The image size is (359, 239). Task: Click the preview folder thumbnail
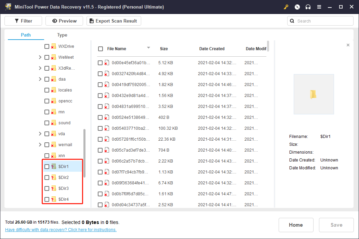[314, 94]
